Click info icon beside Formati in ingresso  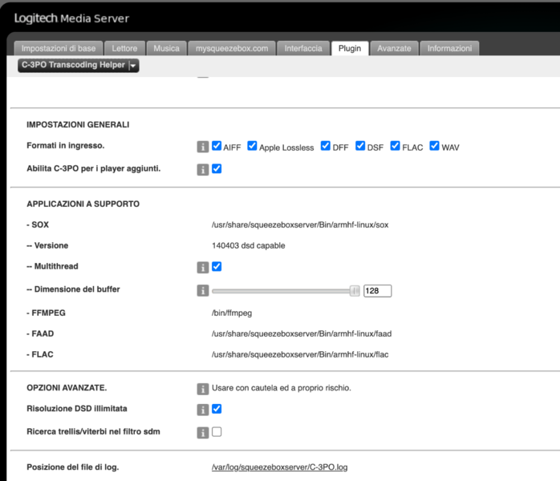coord(203,147)
